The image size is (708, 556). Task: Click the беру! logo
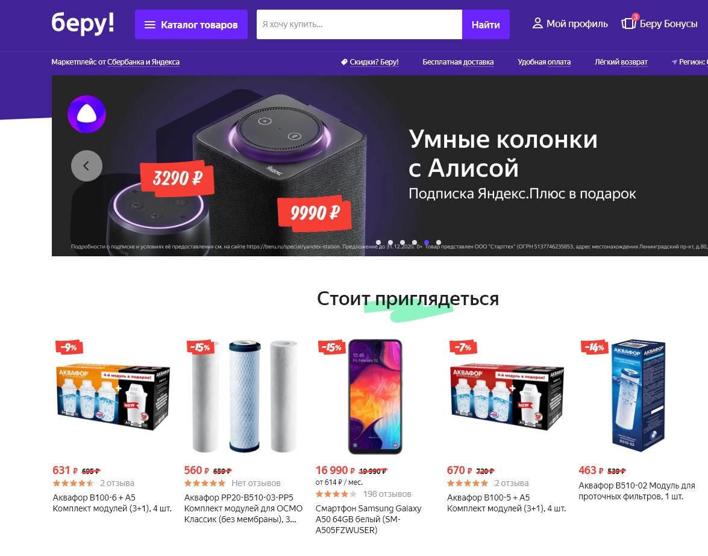click(83, 24)
